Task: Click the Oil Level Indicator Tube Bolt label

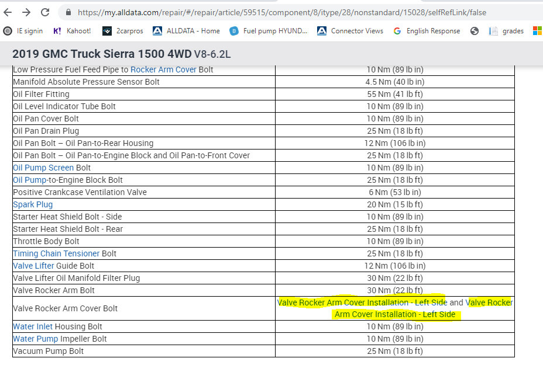Action: 64,106
